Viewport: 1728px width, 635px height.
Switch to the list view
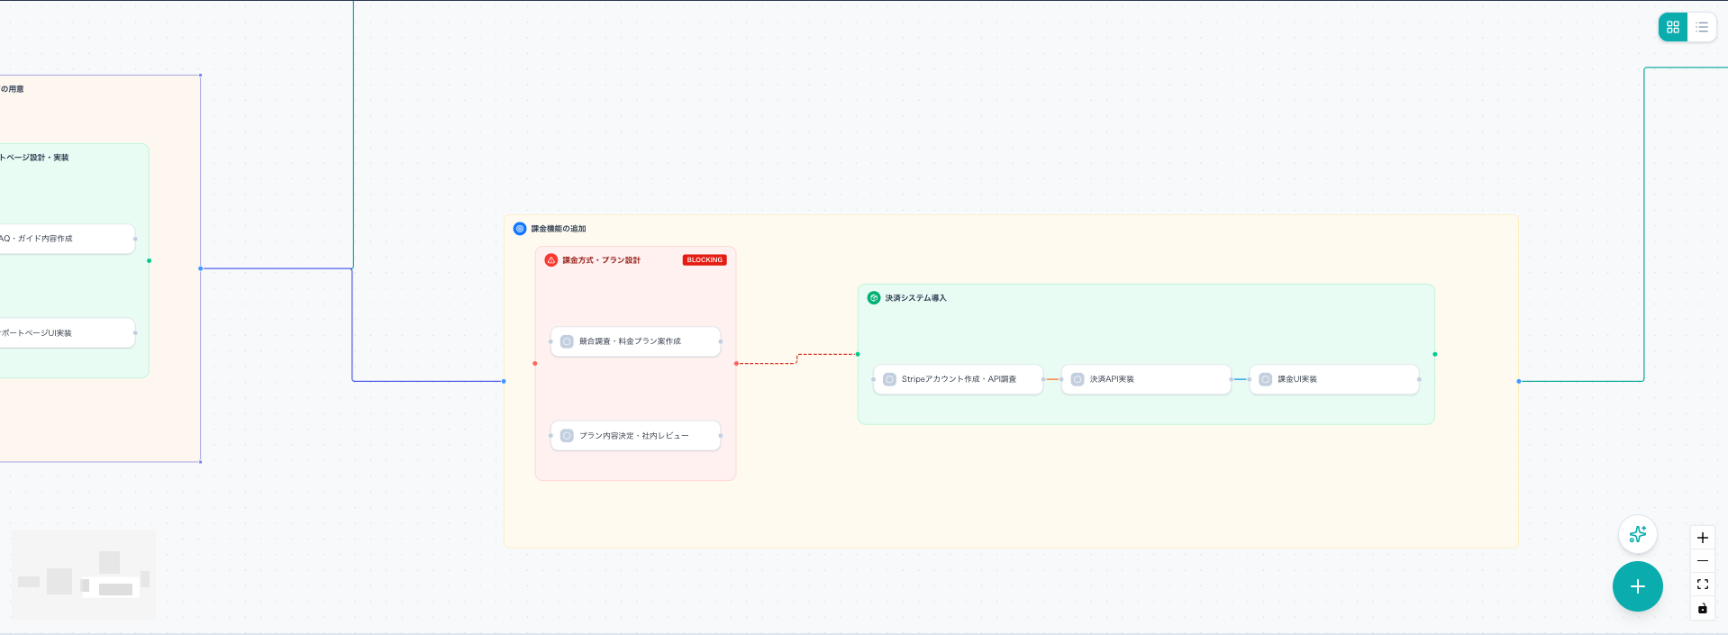click(1702, 27)
